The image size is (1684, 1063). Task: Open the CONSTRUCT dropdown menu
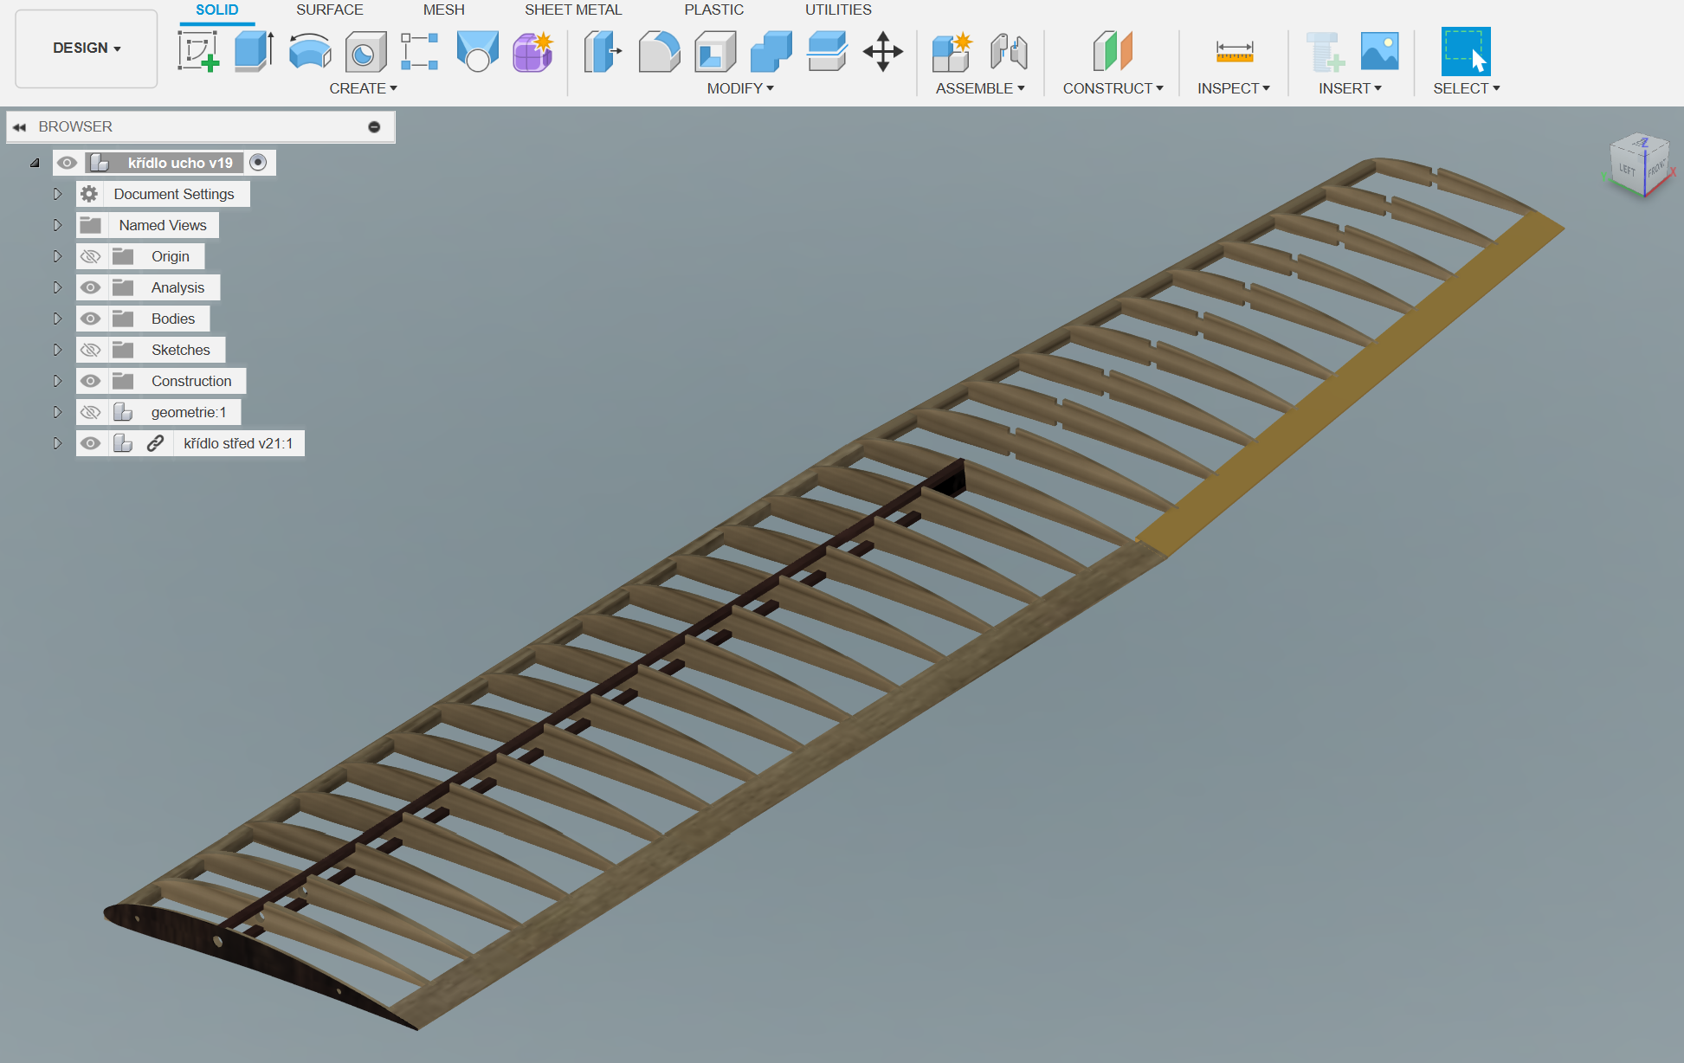[1113, 88]
